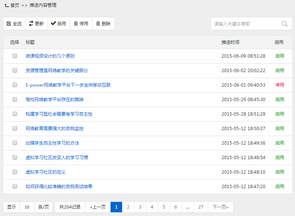Click the 停用 status in E-power row
The width and height of the screenshot is (295, 216).
click(x=279, y=85)
